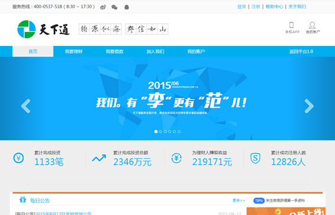Click the 1133笔 investment count

point(49,162)
